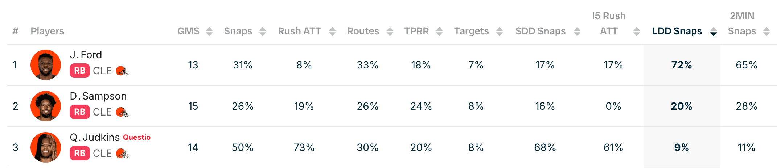Open D. Sampson player name link
The image size is (777, 168).
click(x=98, y=96)
